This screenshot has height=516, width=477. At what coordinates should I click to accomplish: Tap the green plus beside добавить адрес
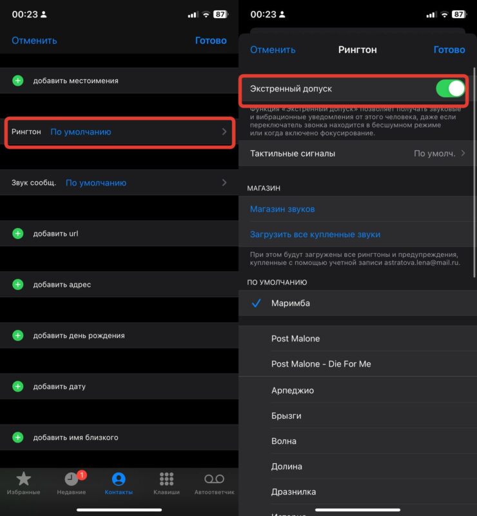pyautogui.click(x=18, y=284)
